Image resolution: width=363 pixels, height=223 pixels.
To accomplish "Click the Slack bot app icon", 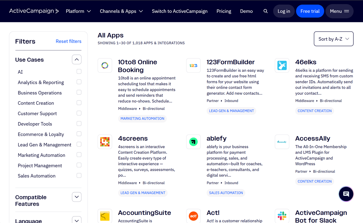I will pyautogui.click(x=282, y=216).
